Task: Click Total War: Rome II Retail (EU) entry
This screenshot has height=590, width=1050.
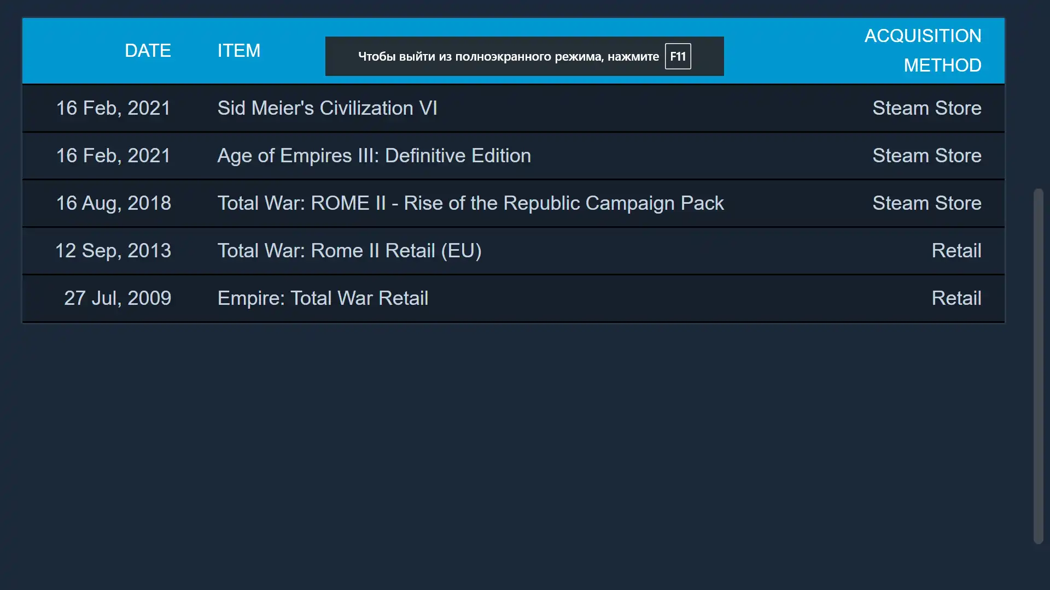Action: (x=349, y=251)
